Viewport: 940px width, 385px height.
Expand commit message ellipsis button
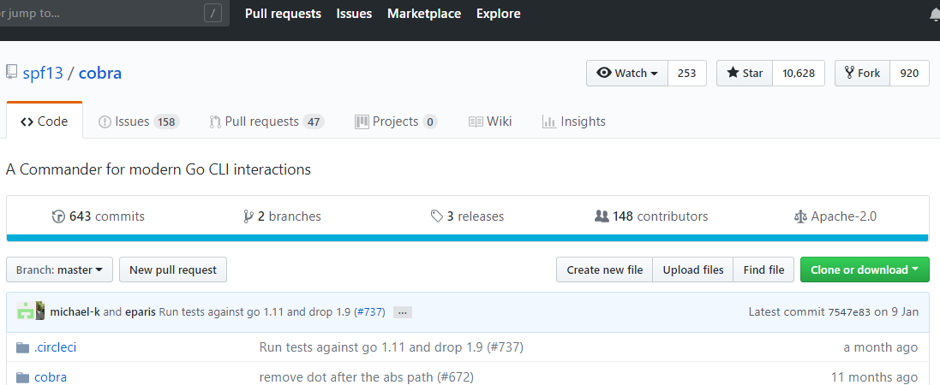tap(403, 312)
